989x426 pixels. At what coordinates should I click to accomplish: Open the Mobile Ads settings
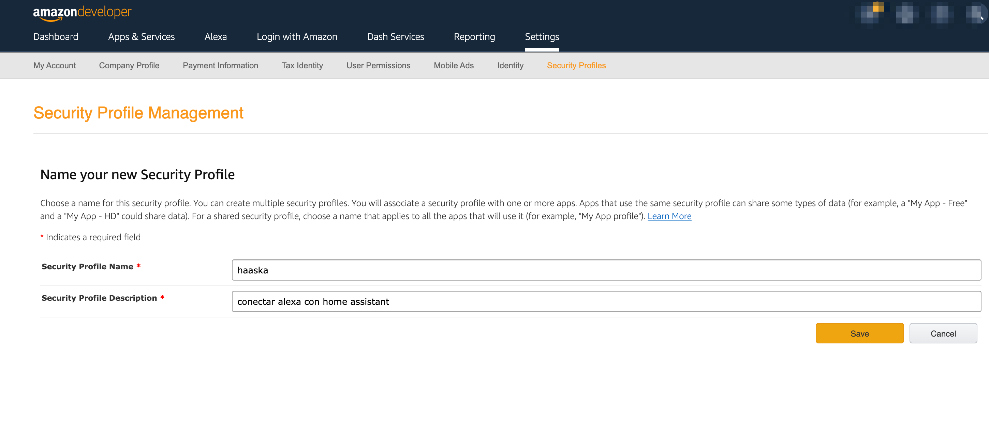454,65
